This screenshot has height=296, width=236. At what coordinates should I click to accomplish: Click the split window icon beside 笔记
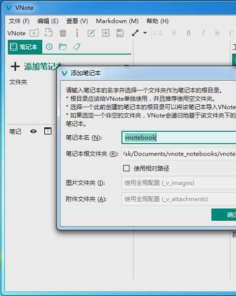pyautogui.click(x=48, y=131)
